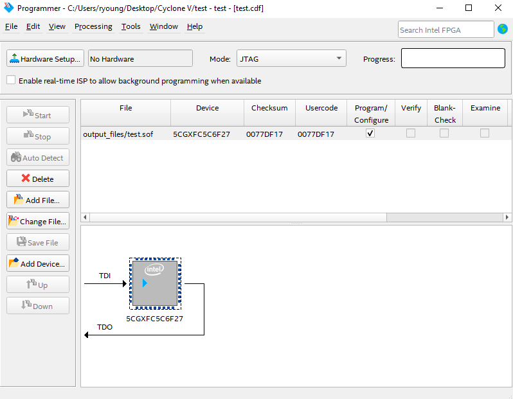This screenshot has height=399, width=513.
Task: Move device Down in chain
Action: 38,306
